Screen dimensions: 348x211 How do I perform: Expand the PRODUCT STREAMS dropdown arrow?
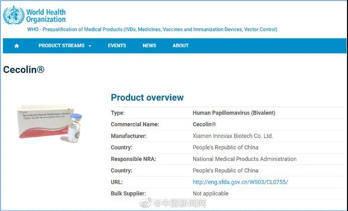(x=90, y=46)
